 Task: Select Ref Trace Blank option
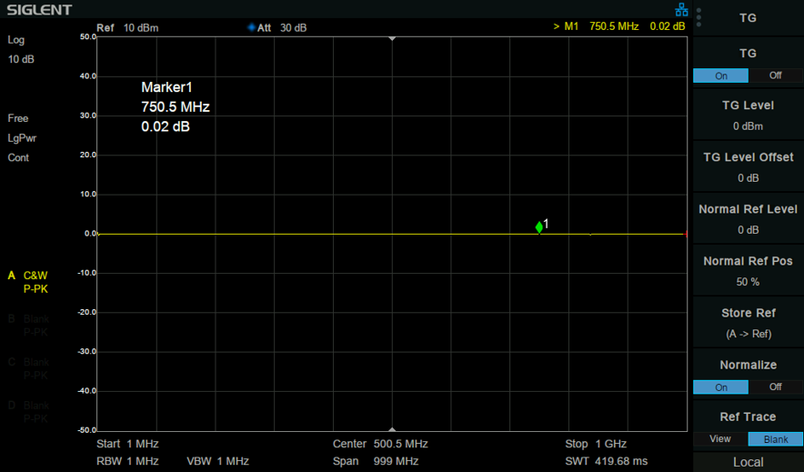tap(775, 439)
